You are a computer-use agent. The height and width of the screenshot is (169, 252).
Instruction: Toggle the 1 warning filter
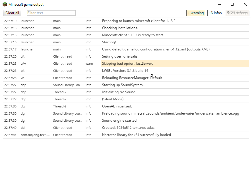(x=196, y=13)
